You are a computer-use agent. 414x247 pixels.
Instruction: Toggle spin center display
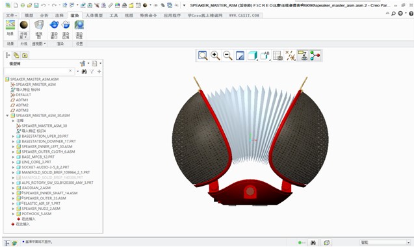[315, 56]
